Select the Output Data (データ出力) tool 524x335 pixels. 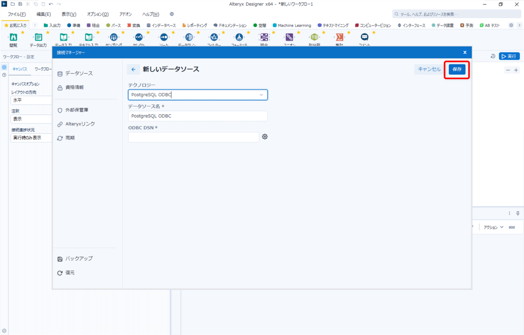38,37
